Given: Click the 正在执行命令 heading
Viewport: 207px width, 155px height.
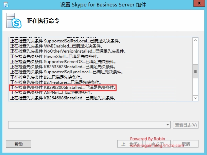Looking at the screenshot, I should click(43, 21).
